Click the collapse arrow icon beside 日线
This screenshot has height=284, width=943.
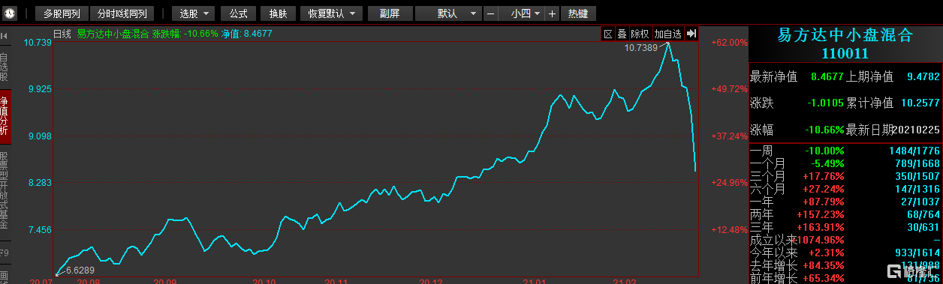pyautogui.click(x=4, y=34)
